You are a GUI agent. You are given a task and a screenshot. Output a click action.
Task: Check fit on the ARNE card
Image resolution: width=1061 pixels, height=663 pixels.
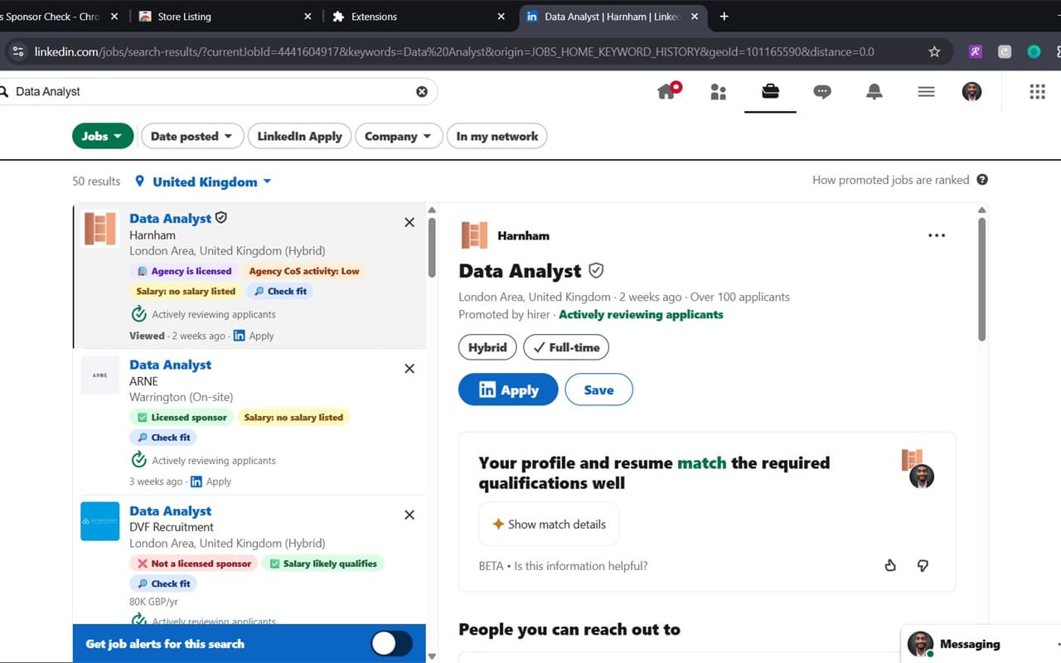pyautogui.click(x=163, y=437)
